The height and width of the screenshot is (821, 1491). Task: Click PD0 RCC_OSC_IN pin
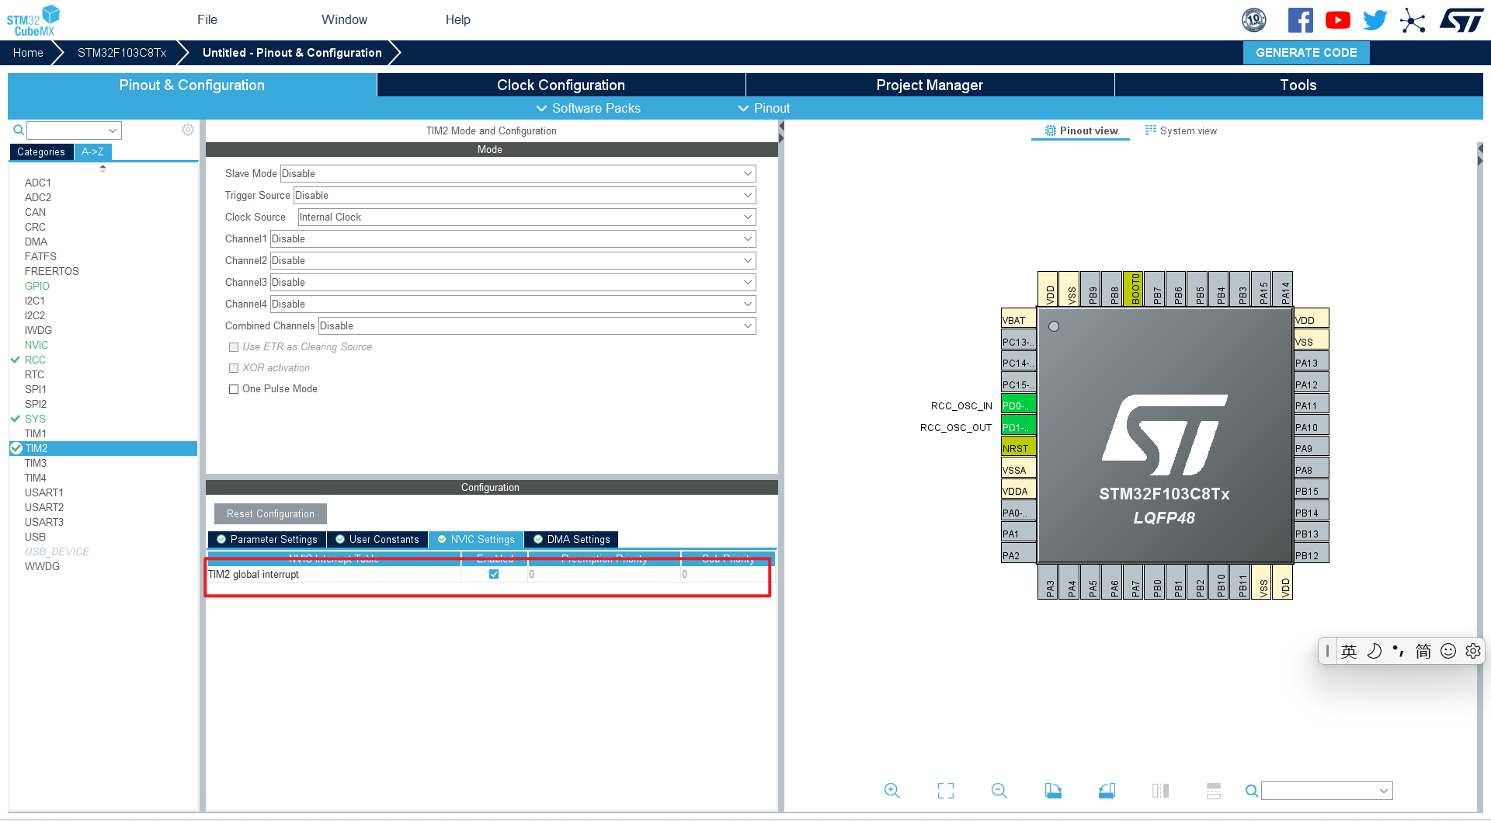[x=1018, y=405]
